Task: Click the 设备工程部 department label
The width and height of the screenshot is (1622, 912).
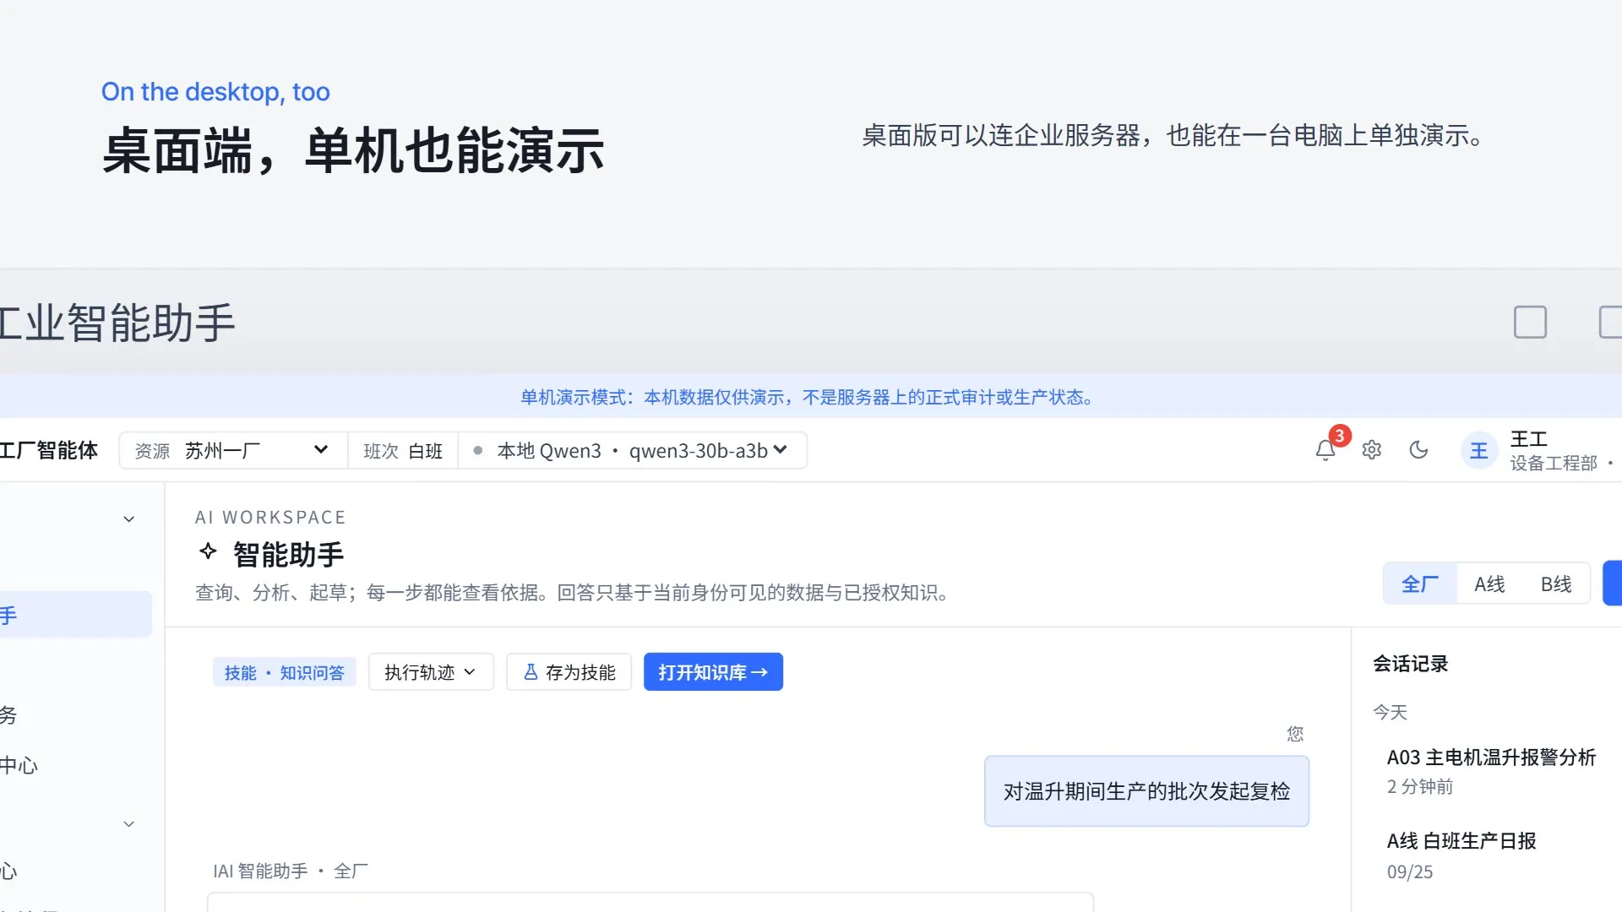Action: click(x=1554, y=463)
